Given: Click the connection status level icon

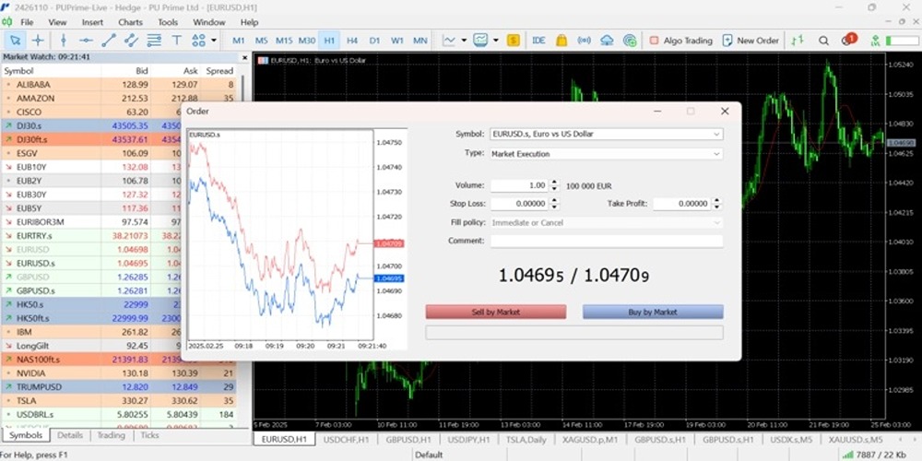Looking at the screenshot, I should [x=876, y=41].
